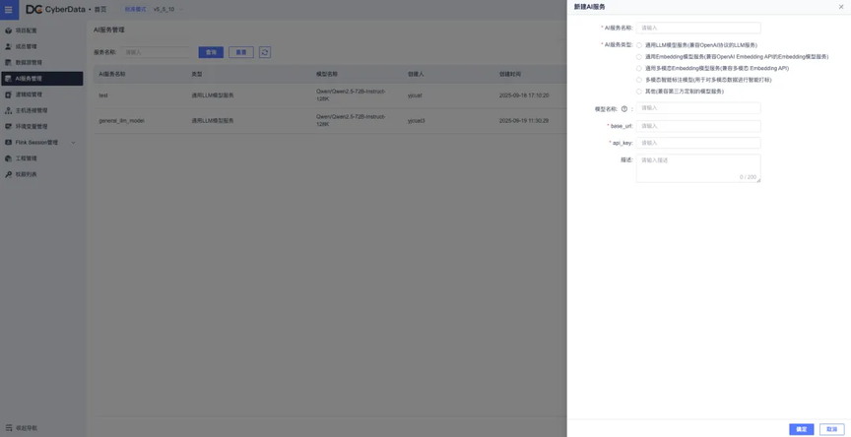Focus the 模型名称 input field
This screenshot has width=851, height=437.
pos(698,108)
